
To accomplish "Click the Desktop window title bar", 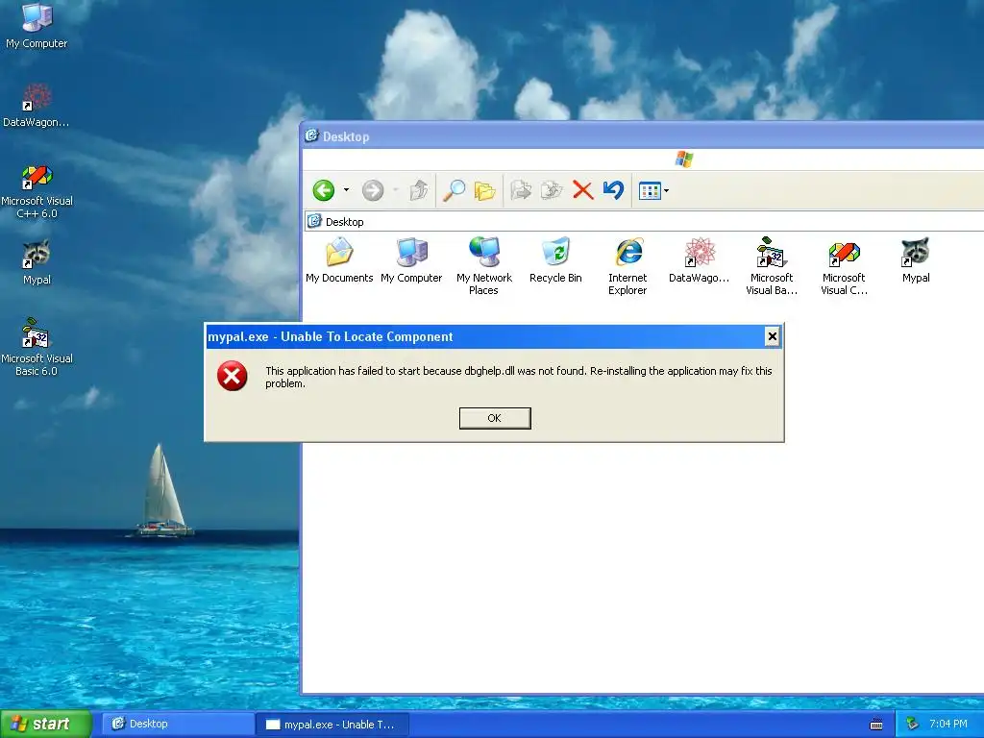I will (643, 136).
